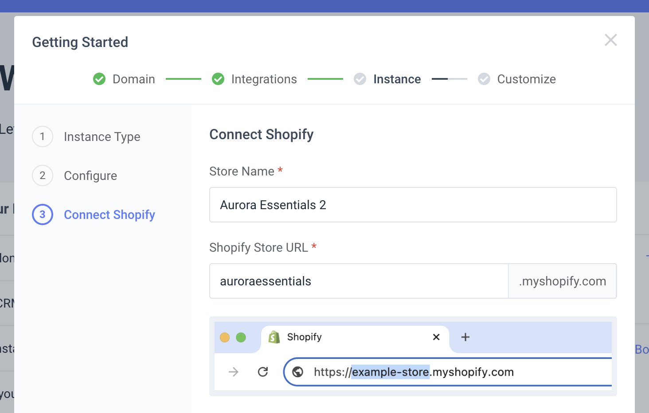649x413 pixels.
Task: Click the Integrations step green checkmark icon
Action: click(218, 79)
